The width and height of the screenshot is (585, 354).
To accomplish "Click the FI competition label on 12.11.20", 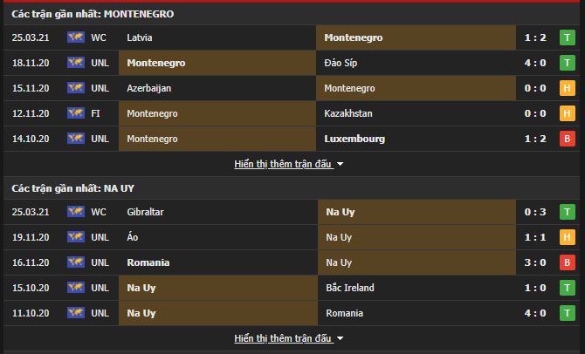I will pyautogui.click(x=95, y=113).
